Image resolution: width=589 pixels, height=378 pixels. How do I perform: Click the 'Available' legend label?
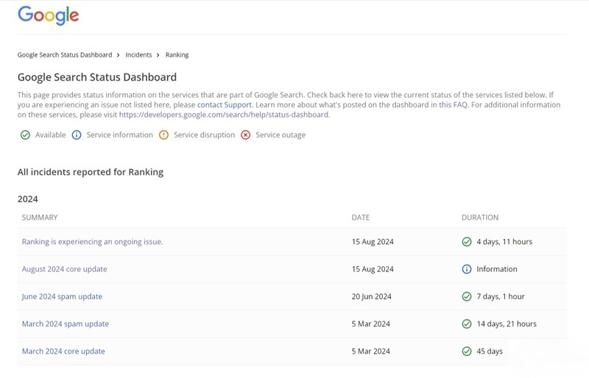[x=50, y=135]
